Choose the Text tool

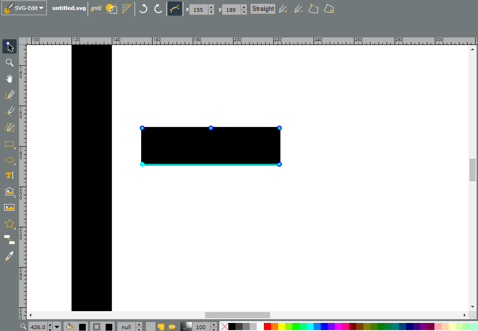[9, 175]
